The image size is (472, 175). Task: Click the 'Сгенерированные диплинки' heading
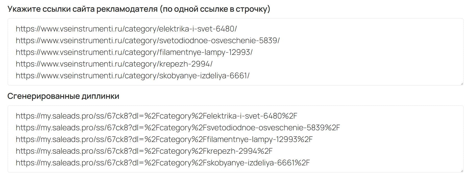click(x=63, y=96)
